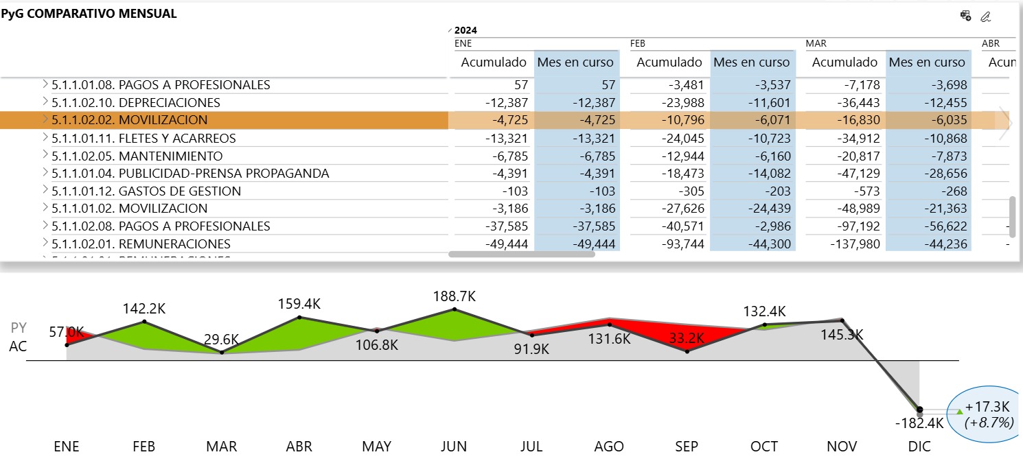
Task: Click Mes en curso header under ENE
Action: (575, 62)
